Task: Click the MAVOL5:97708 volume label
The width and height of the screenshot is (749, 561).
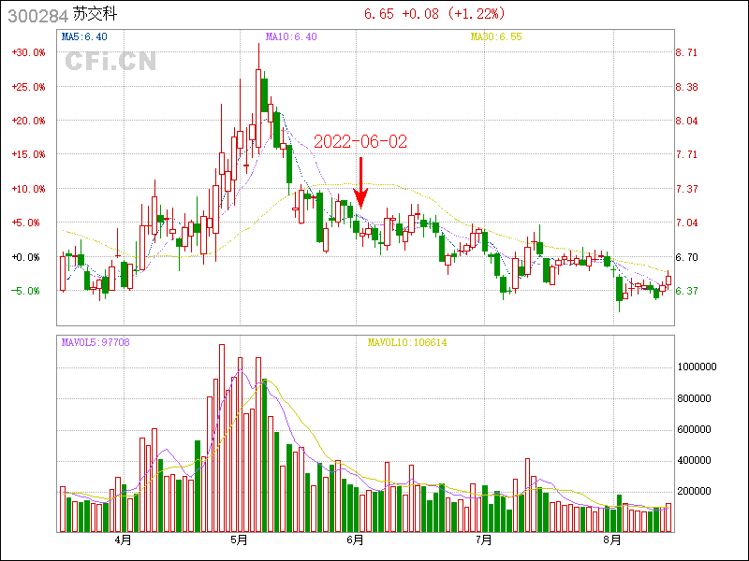Action: pyautogui.click(x=95, y=342)
